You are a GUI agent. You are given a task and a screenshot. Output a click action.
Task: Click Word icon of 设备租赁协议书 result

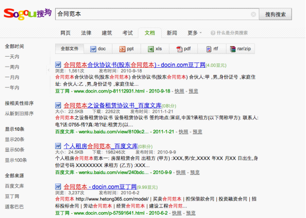[58, 105]
